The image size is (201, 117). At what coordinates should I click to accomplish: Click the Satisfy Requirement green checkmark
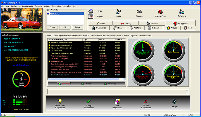[89, 101]
